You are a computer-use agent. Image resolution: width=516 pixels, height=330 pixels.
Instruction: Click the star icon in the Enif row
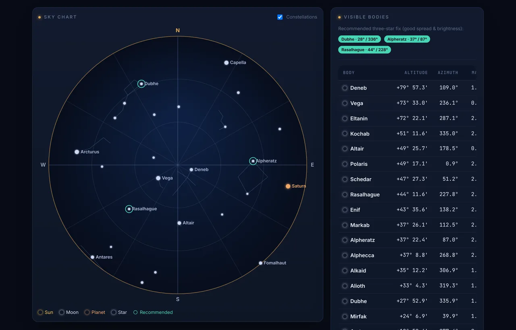[x=345, y=210]
